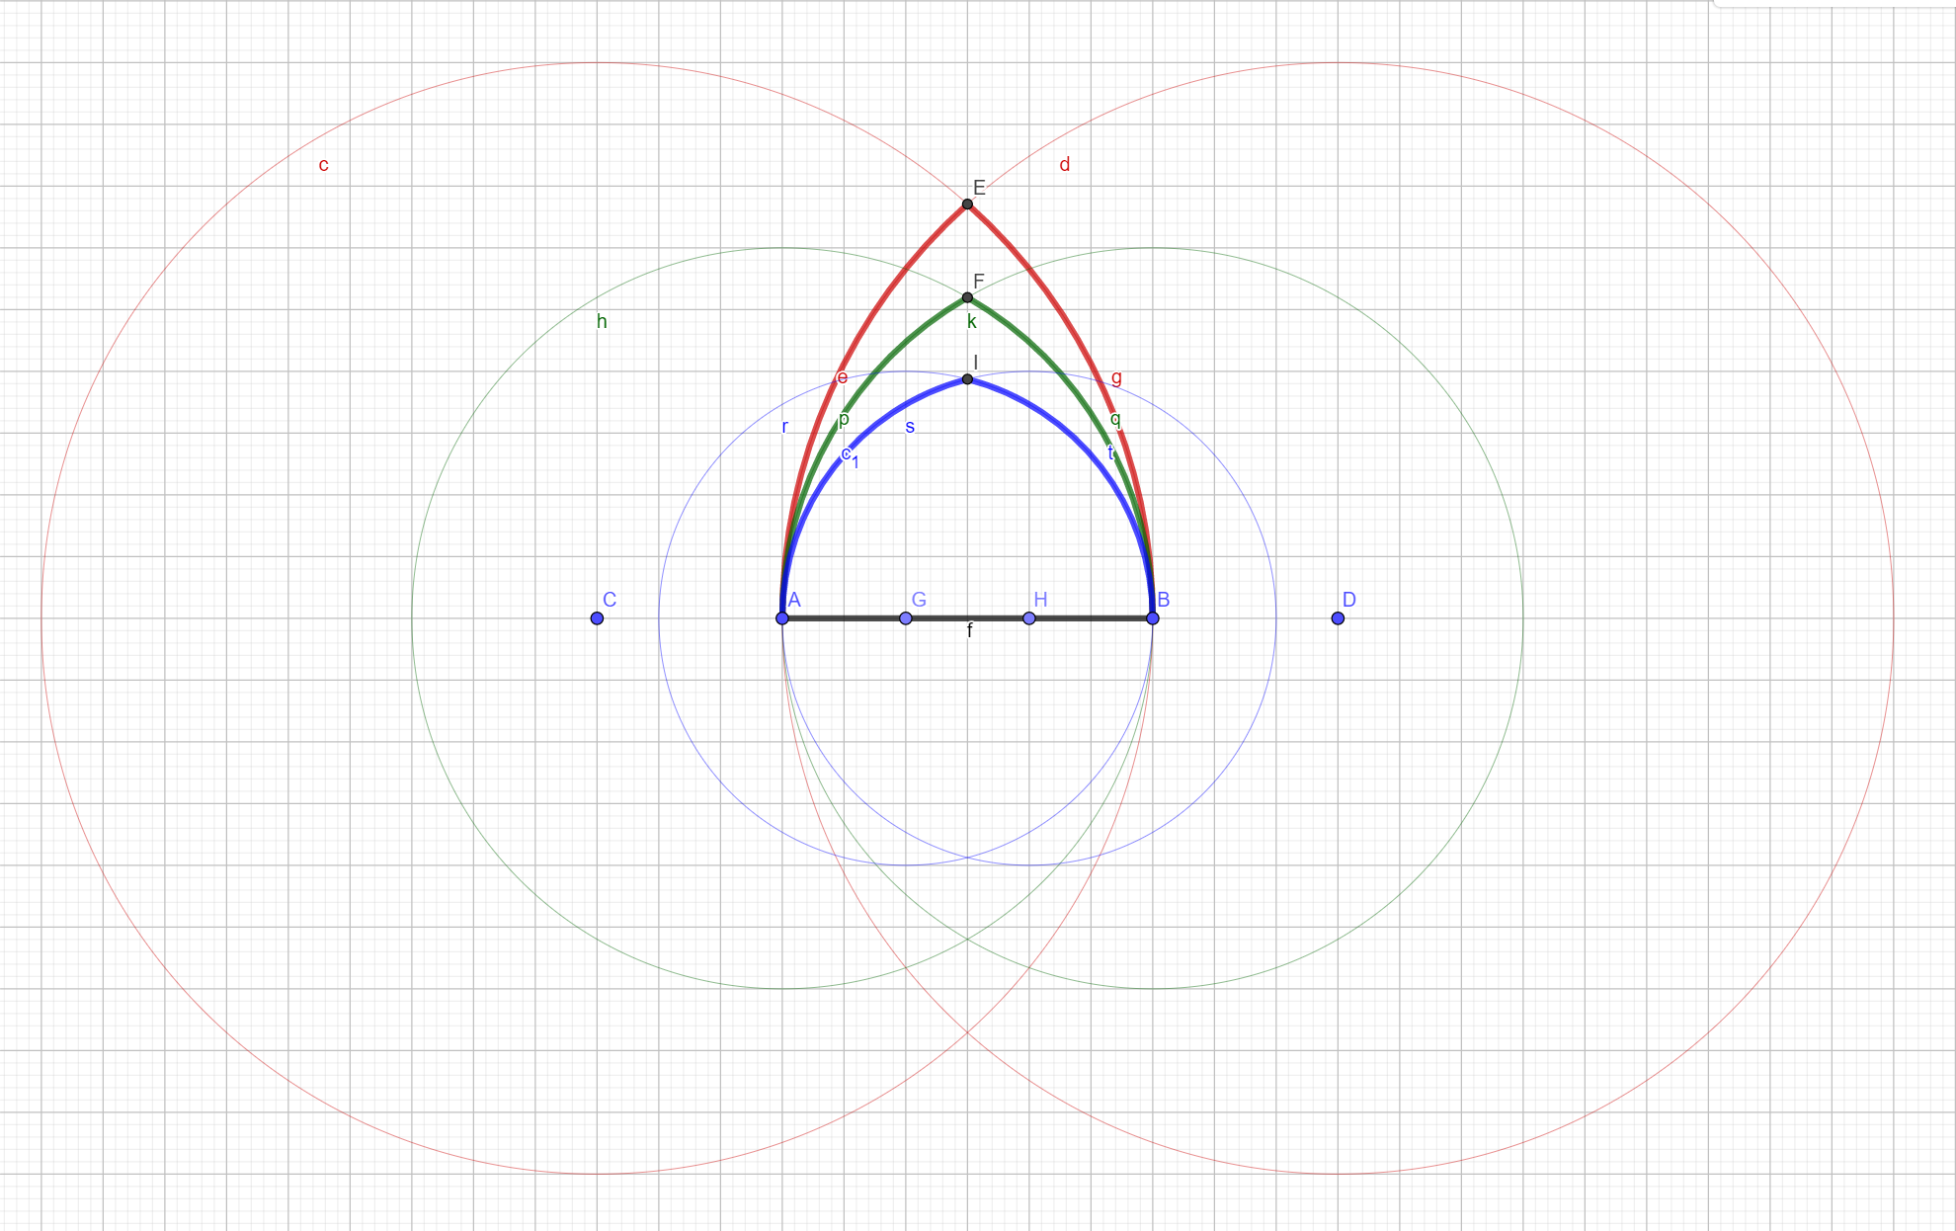Screen dimensions: 1956x1231
Task: Click the red circle label d
Action: click(1064, 164)
